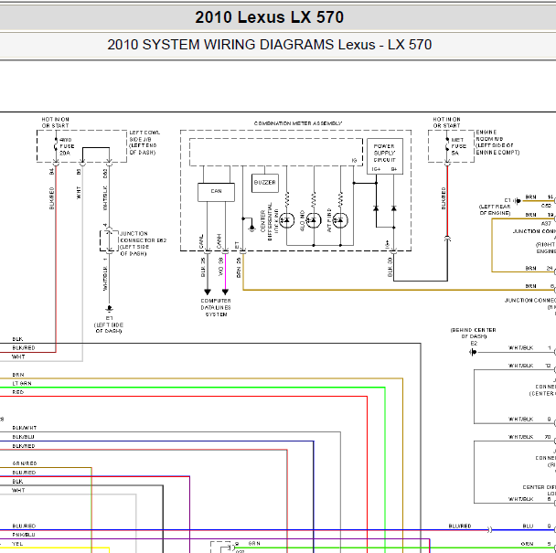Click the E1 ground symbol (left side of dash)
This screenshot has height=553, width=556.
109,308
